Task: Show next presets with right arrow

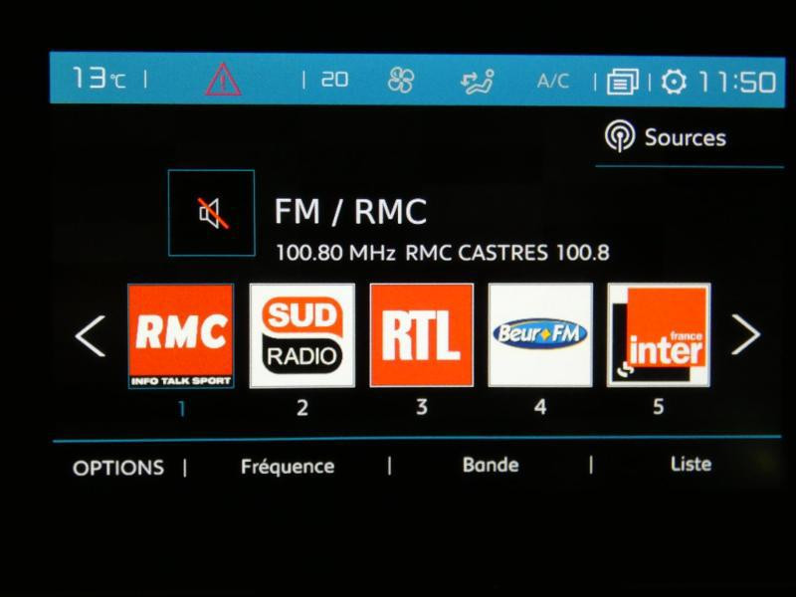Action: pos(745,334)
